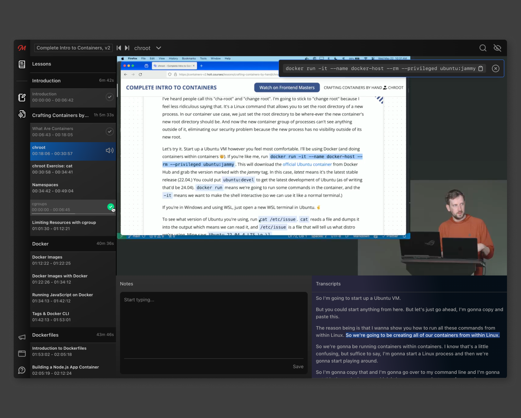Click the browser window sidebar icon
Screen dimensions: 521x418
22,354
